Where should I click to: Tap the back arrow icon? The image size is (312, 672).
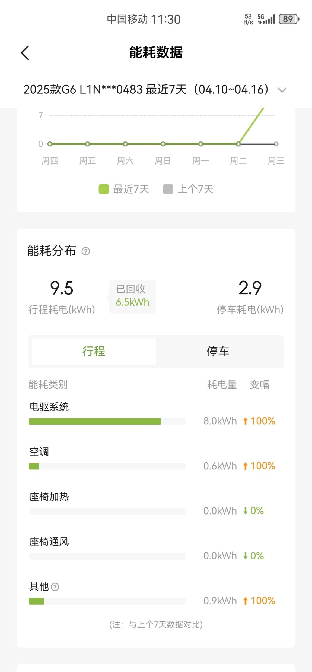[25, 53]
